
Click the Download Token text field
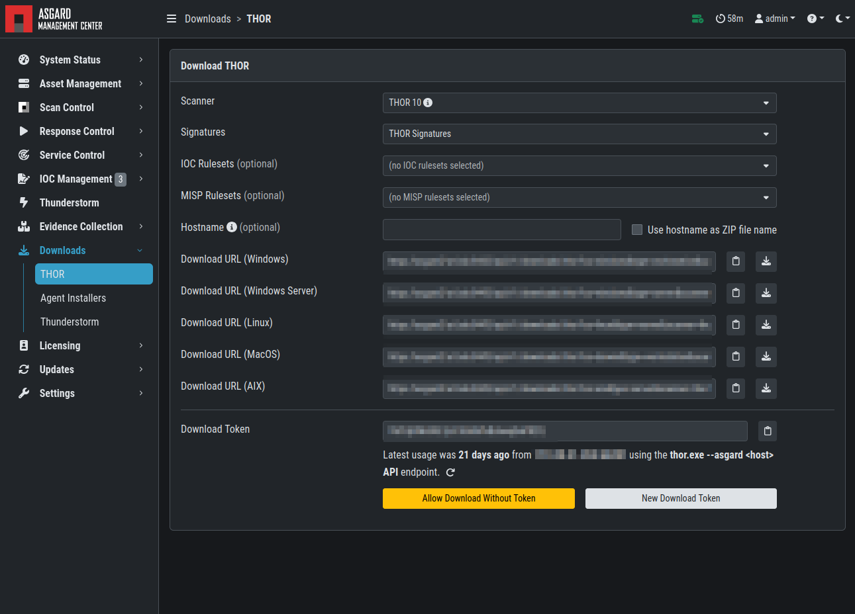coord(565,431)
